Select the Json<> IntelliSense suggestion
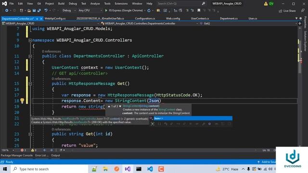This screenshot has width=308, height=173. (x=193, y=118)
